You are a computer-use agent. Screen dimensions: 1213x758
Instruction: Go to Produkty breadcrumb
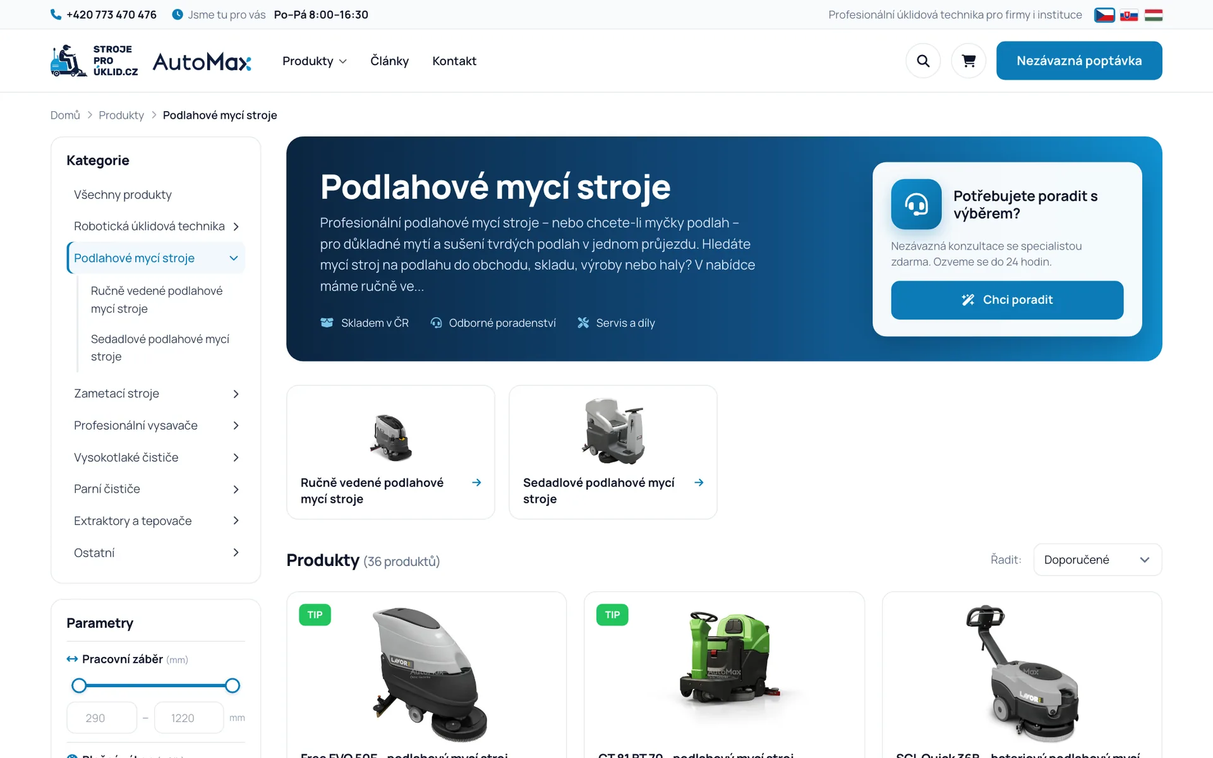121,115
